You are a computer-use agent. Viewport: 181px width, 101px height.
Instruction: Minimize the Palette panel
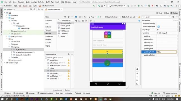(x=72, y=17)
